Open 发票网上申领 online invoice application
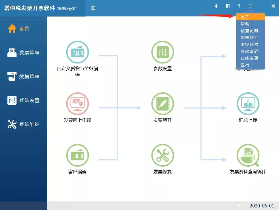The height and width of the screenshot is (210, 279). click(77, 104)
